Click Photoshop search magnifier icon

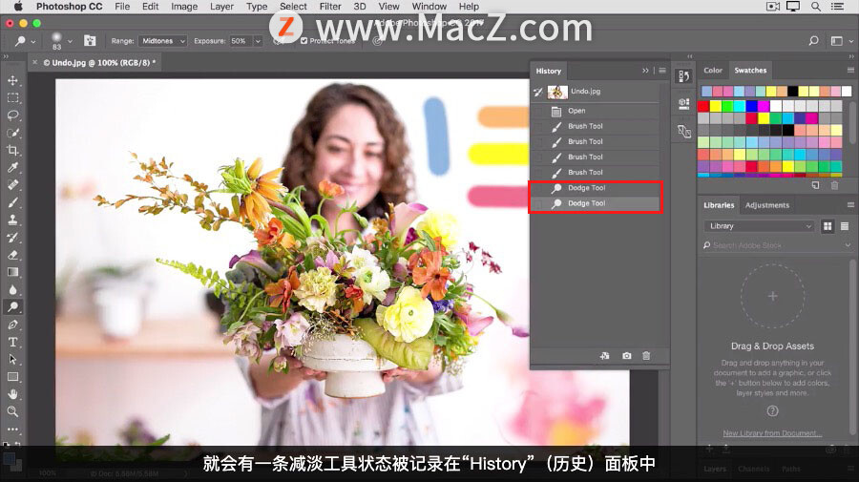click(x=813, y=40)
